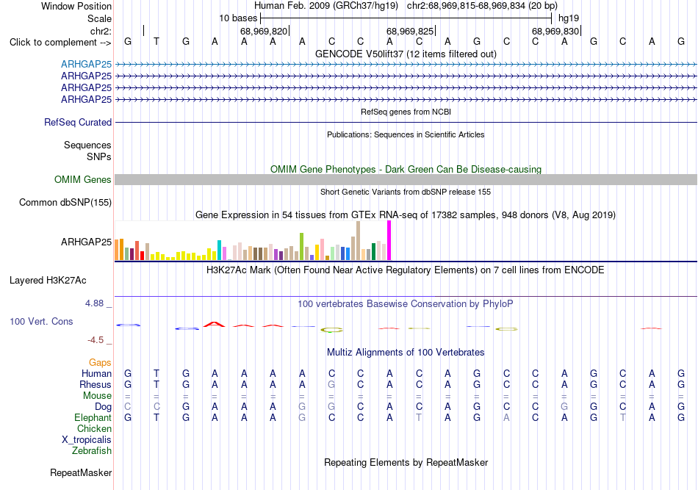Click the 'Click to complement -->' label
698x490 pixels.
[x=60, y=43]
